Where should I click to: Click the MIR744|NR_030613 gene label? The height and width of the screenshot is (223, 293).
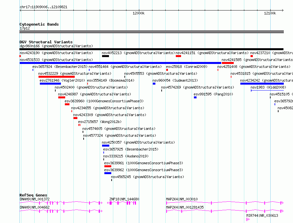(x=262, y=215)
